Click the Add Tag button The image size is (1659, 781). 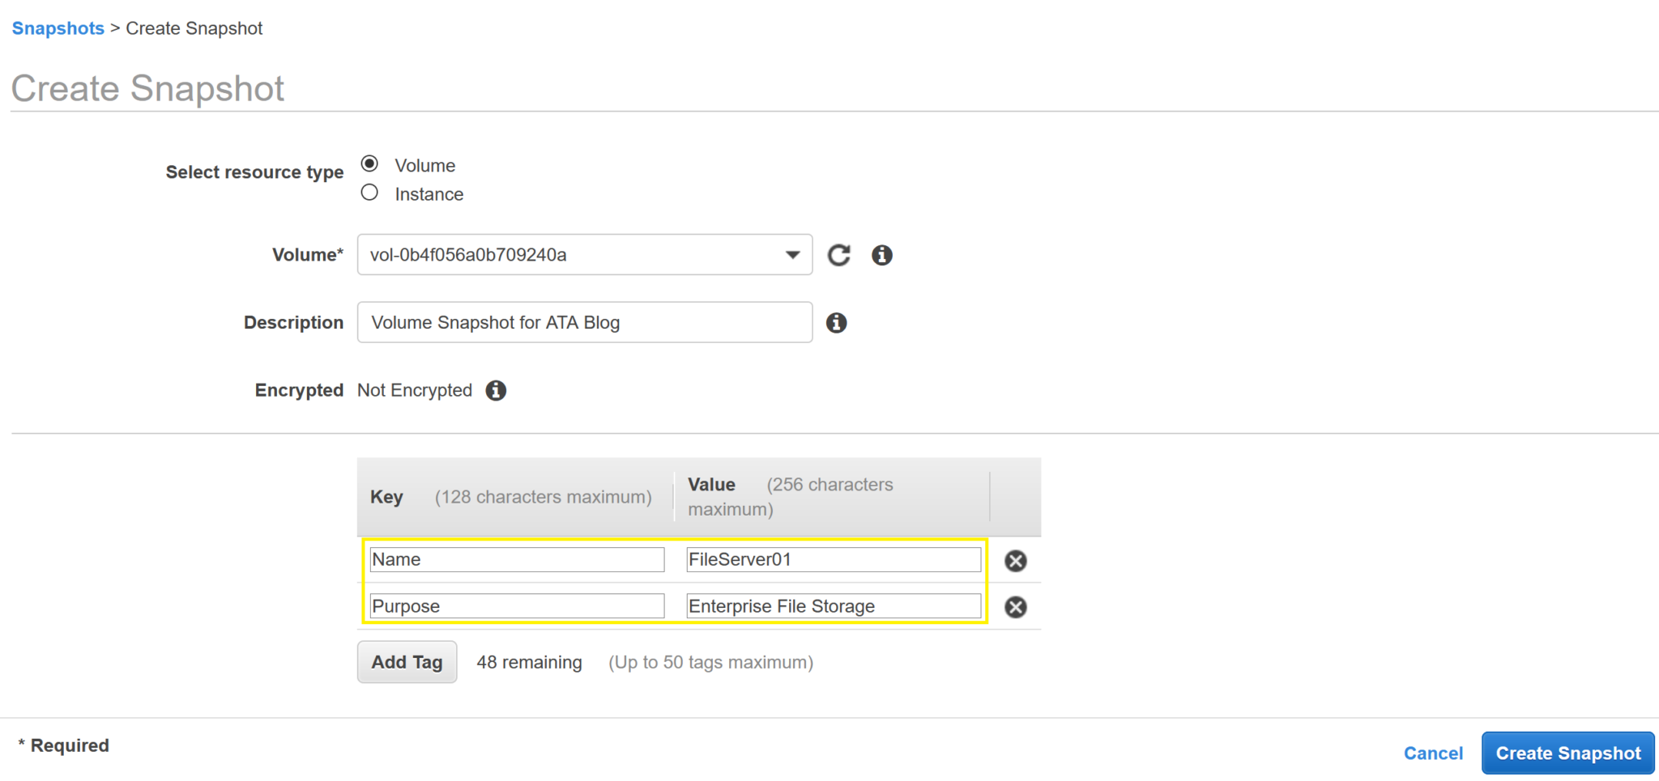pos(407,661)
